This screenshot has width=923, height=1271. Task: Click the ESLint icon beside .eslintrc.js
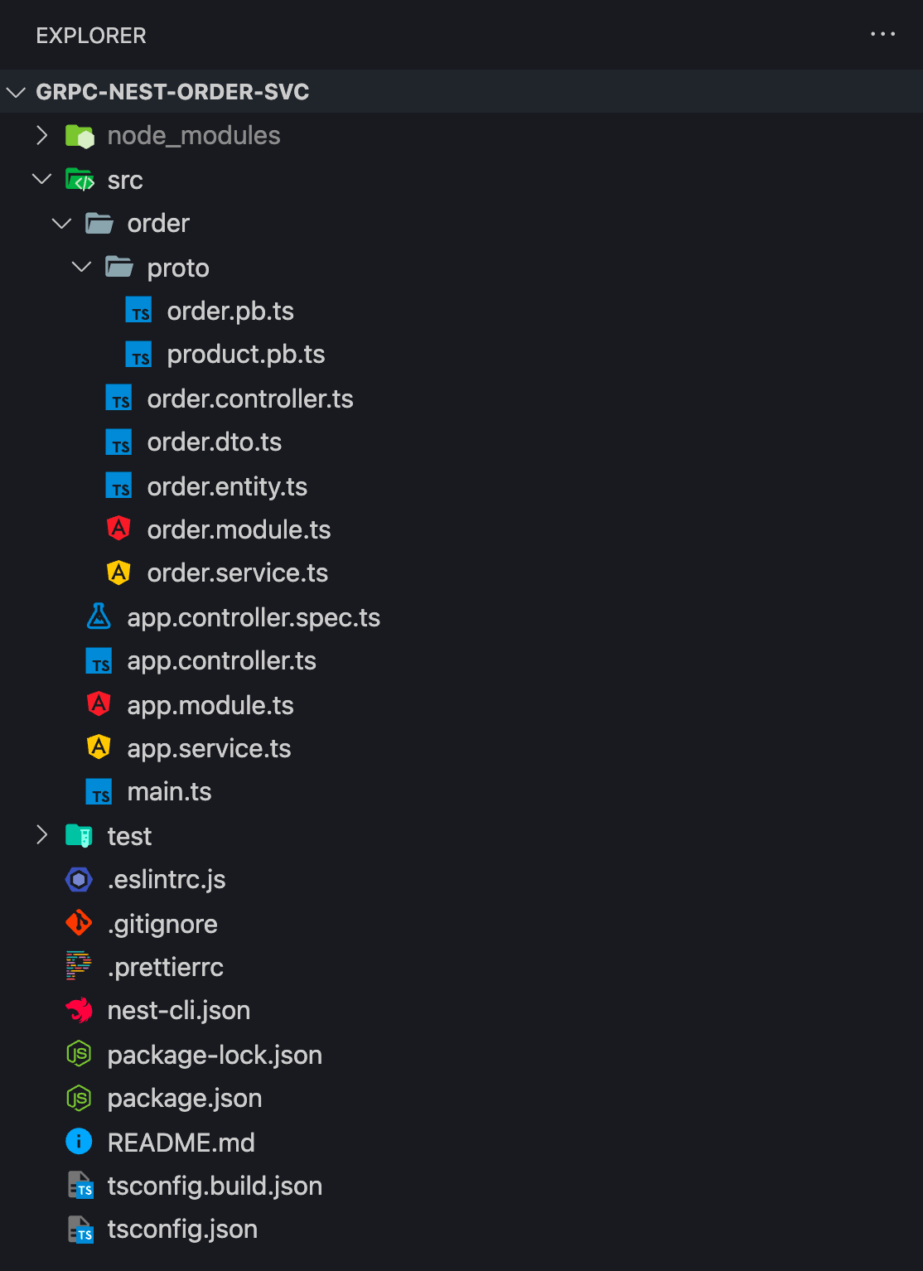click(79, 878)
